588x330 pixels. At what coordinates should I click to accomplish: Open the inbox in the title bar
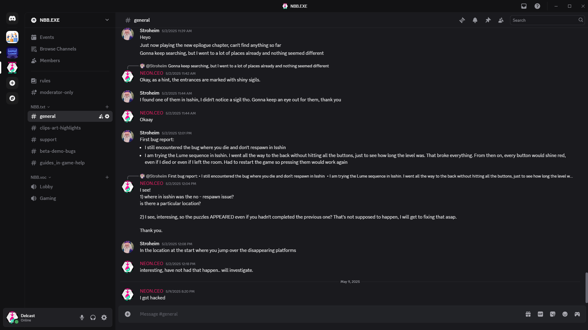coord(524,6)
